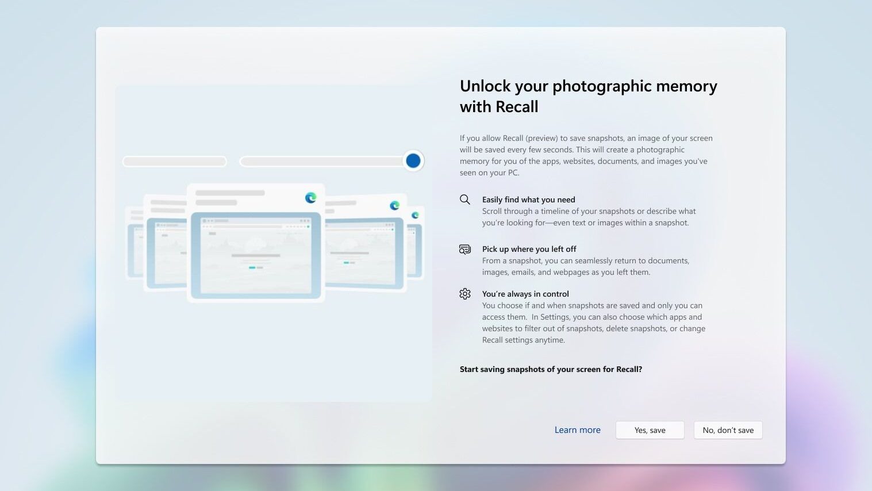The image size is (872, 491).
Task: Click the text You choose if and when
Action: point(593,323)
